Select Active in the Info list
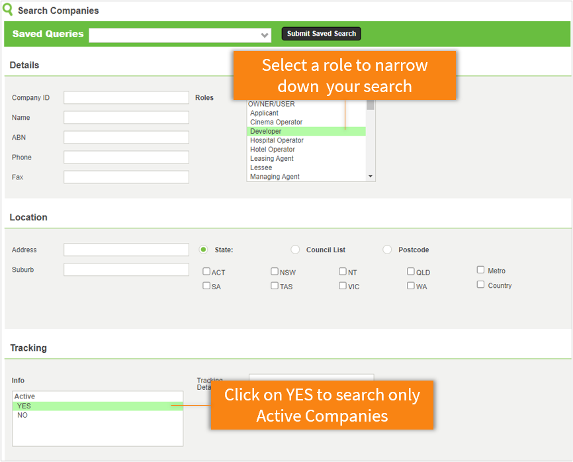Viewport: 573px width, 462px height. click(97, 396)
